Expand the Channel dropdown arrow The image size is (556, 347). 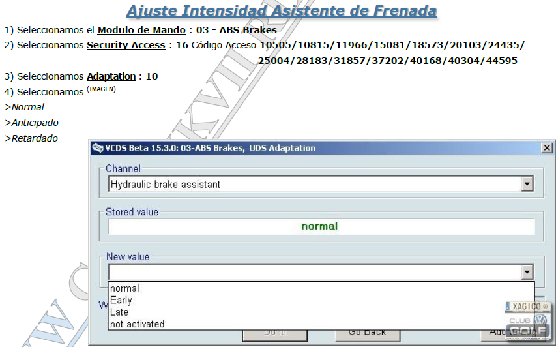527,184
